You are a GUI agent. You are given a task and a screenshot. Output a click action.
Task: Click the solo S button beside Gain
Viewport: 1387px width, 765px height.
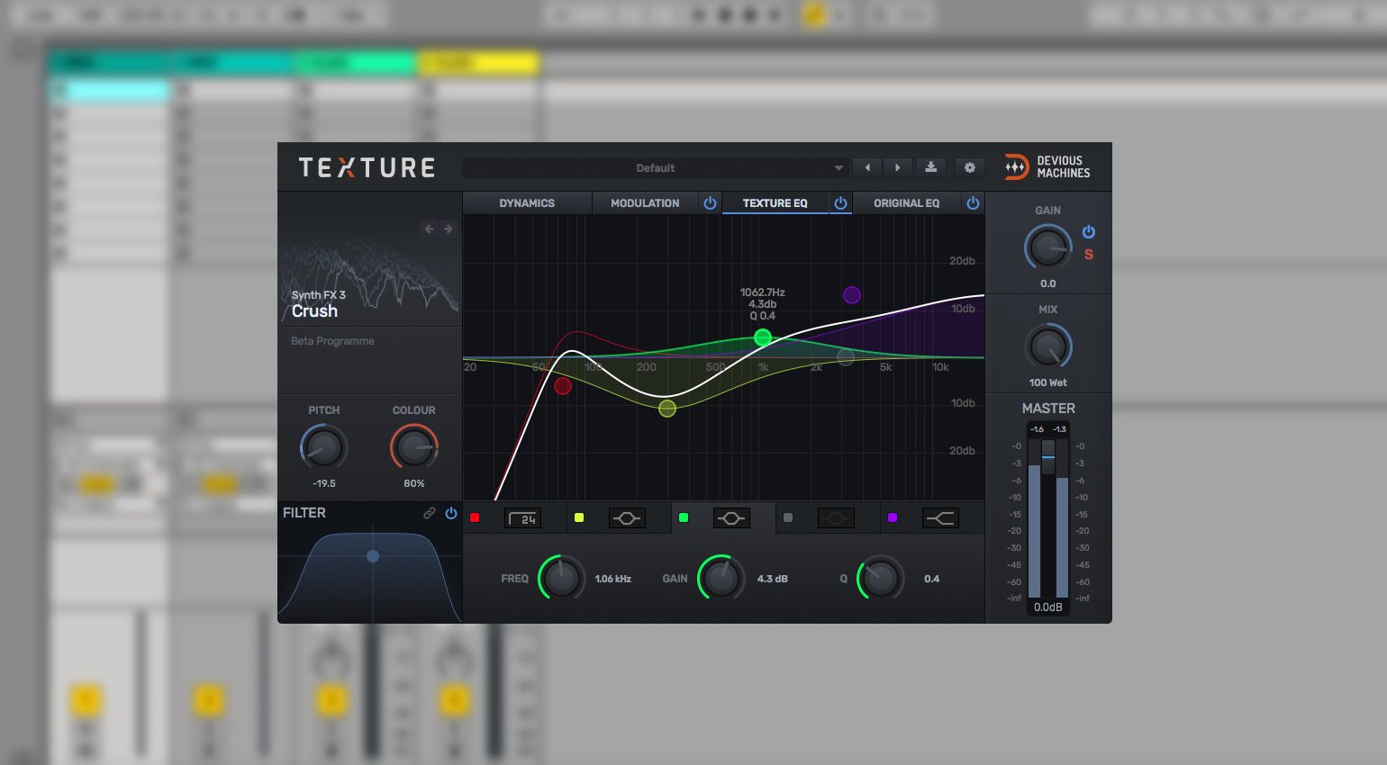pyautogui.click(x=1088, y=255)
